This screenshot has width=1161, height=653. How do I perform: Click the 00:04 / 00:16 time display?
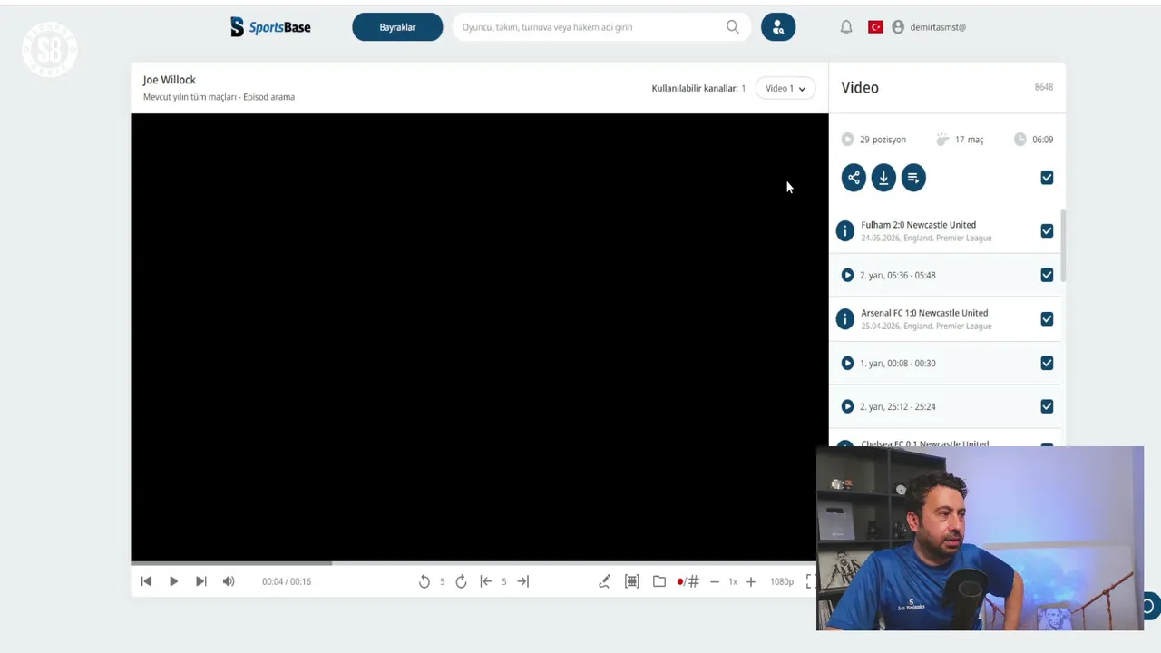[287, 581]
